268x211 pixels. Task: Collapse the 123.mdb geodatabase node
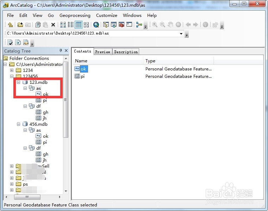[18, 82]
